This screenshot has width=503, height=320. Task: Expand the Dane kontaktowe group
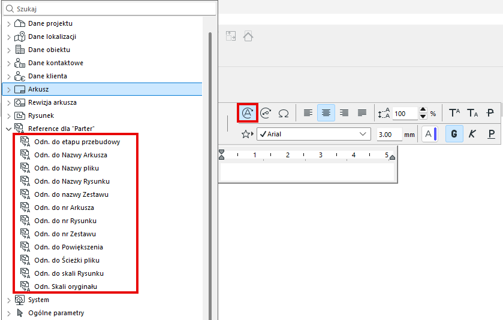click(8, 63)
